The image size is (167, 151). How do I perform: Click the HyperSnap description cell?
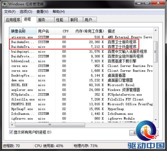[116, 109]
